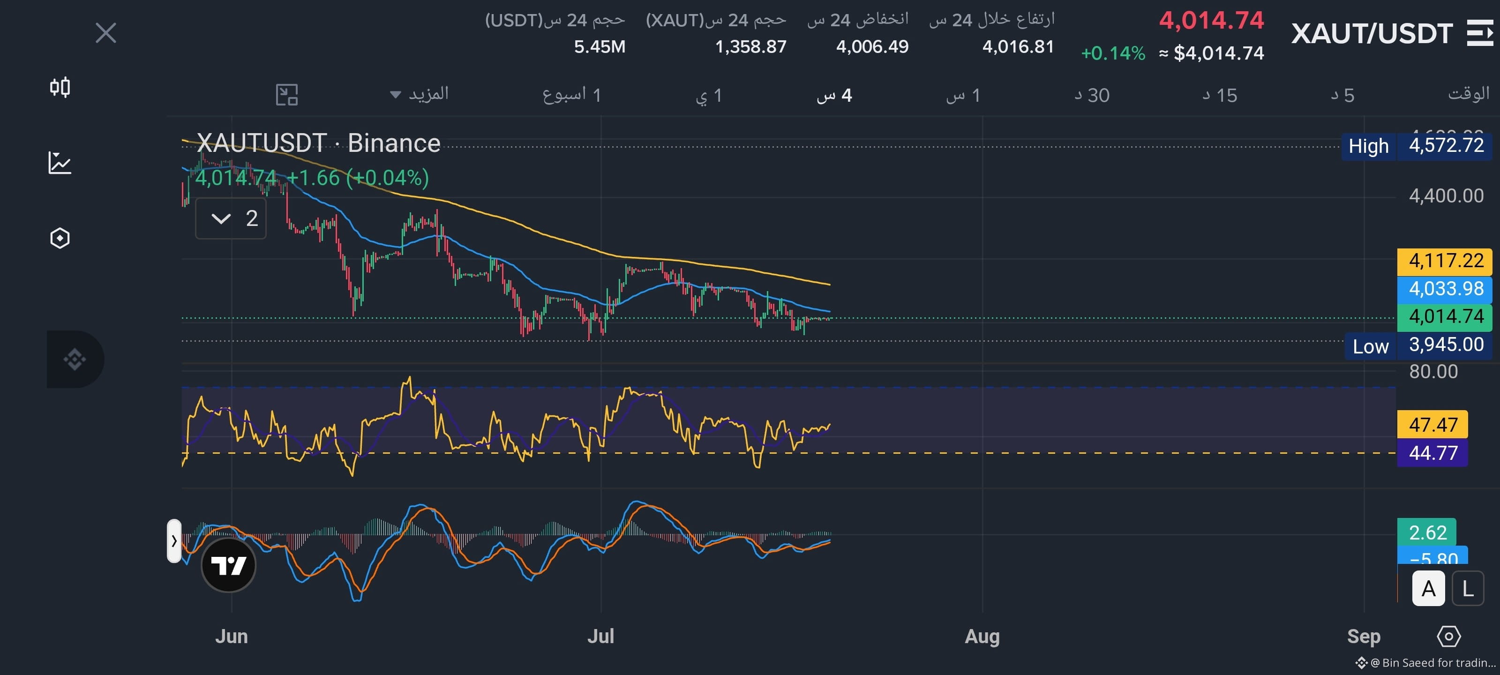Screen dimensions: 1500x675
Task: Open the indicators line chart icon
Action: pos(60,163)
